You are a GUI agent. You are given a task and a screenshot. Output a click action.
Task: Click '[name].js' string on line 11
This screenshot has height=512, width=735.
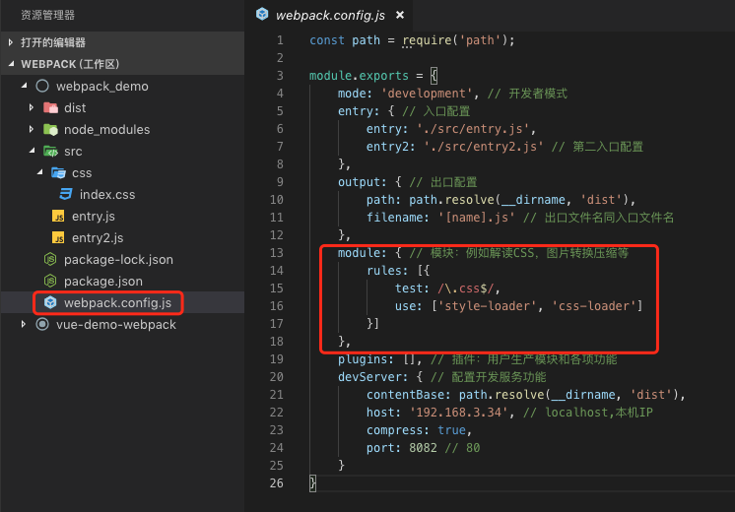click(476, 218)
